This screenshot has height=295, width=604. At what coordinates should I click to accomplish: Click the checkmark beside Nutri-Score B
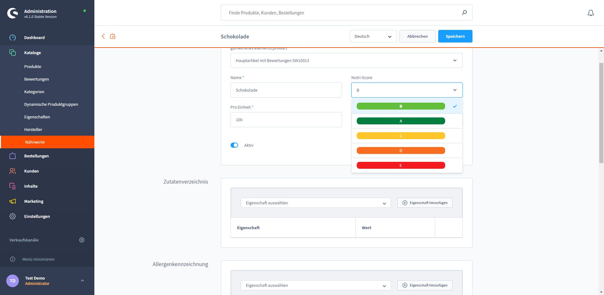(455, 106)
